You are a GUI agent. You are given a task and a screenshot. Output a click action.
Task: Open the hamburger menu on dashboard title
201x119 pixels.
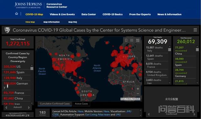click(195, 30)
